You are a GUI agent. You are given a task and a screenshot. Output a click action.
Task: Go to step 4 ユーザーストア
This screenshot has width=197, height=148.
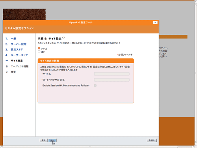coord(19,55)
